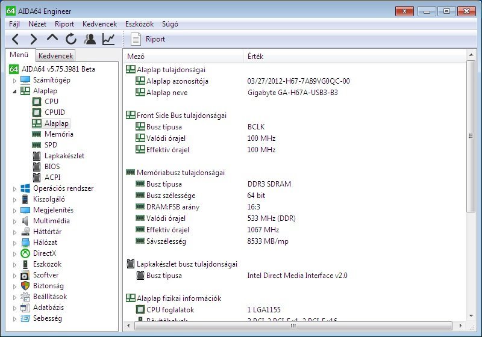
Task: Select the CPUID chip icon in tree
Action: [x=37, y=113]
